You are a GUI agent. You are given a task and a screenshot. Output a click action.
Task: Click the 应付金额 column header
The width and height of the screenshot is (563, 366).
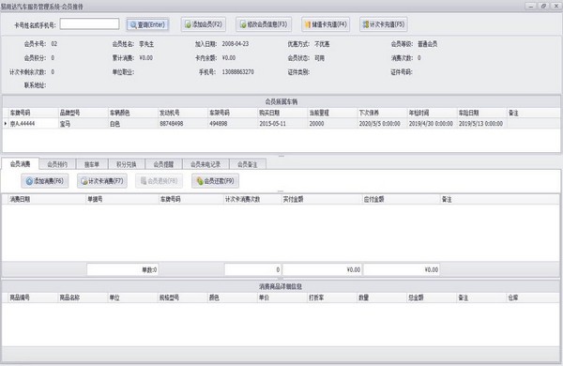point(402,199)
